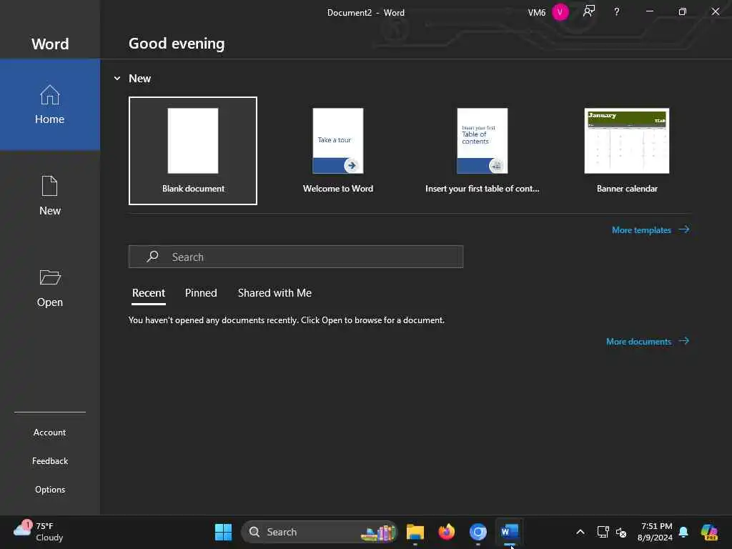Open the weather widget showing 75°F Cloudy

tap(39, 532)
